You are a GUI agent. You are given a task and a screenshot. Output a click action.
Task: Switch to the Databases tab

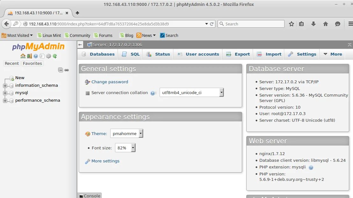pos(98,54)
